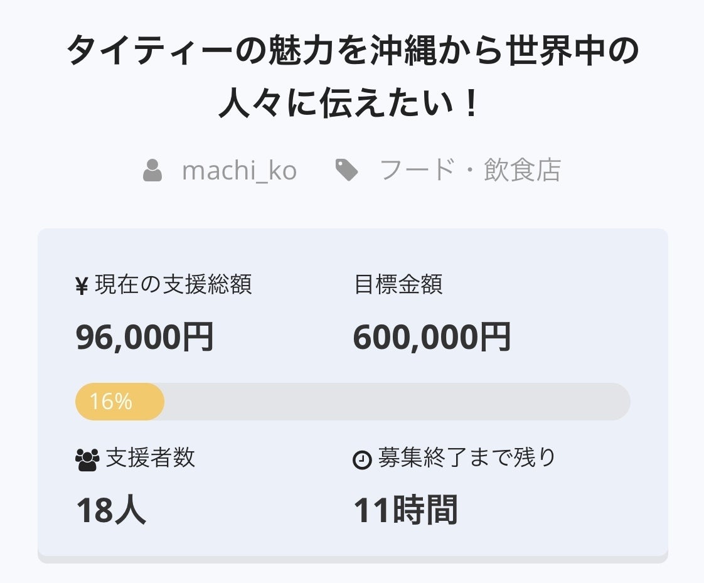Open the machi_ko author profile link
This screenshot has width=704, height=583.
point(239,171)
